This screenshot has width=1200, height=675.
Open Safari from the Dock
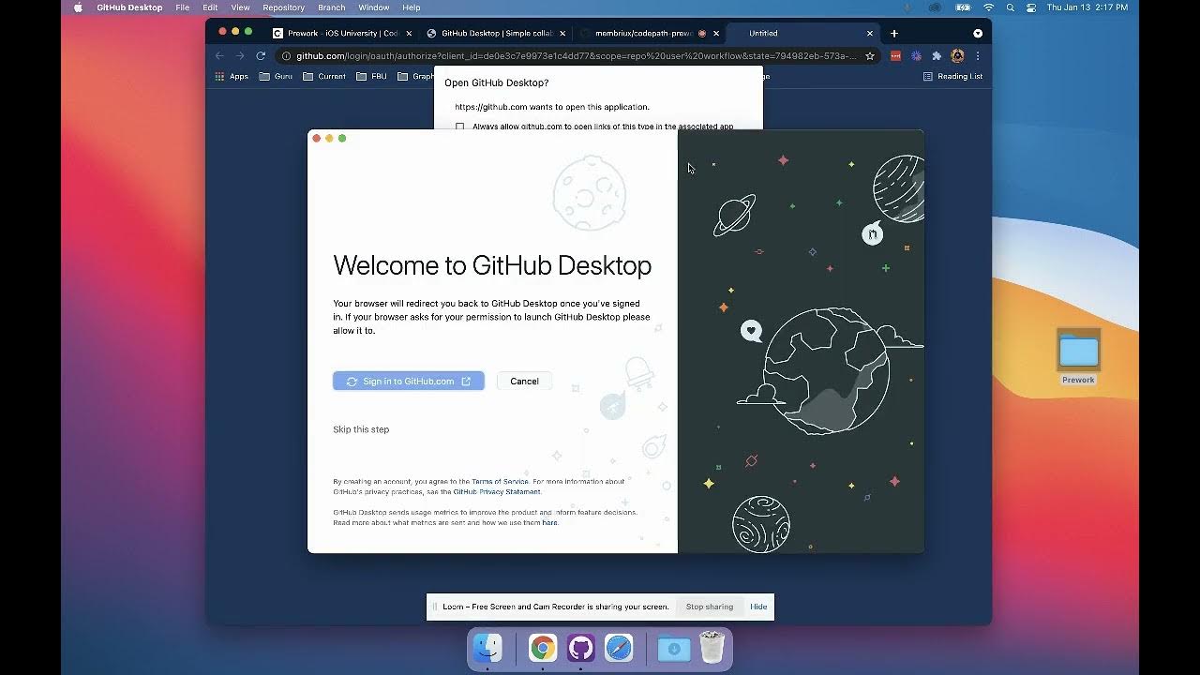[619, 648]
